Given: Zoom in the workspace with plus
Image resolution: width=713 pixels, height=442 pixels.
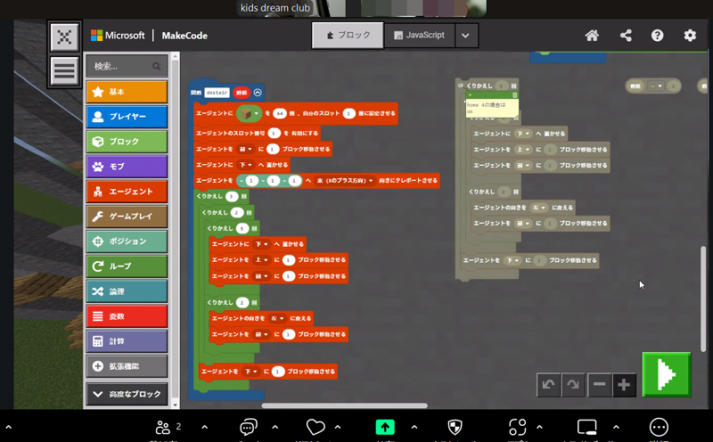Looking at the screenshot, I should point(624,384).
